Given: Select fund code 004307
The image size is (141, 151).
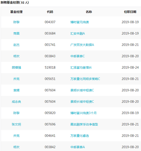Looking at the screenshot, I should [50, 22].
